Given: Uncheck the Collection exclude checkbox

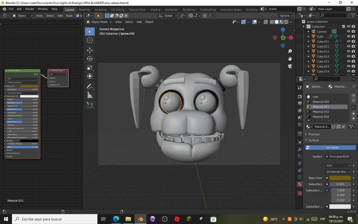Looking at the screenshot, I should coord(344,27).
